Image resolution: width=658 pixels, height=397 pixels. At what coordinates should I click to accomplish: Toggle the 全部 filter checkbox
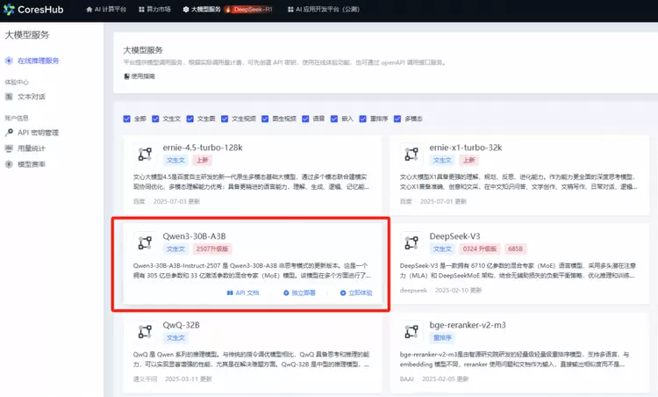(x=128, y=117)
